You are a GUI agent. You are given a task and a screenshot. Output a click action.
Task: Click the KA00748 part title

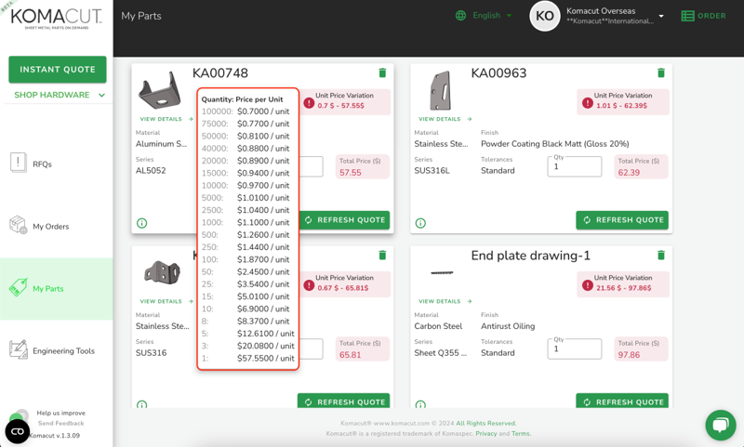click(220, 73)
